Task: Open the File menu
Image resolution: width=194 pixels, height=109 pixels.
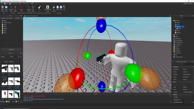Action: pyautogui.click(x=2, y=4)
